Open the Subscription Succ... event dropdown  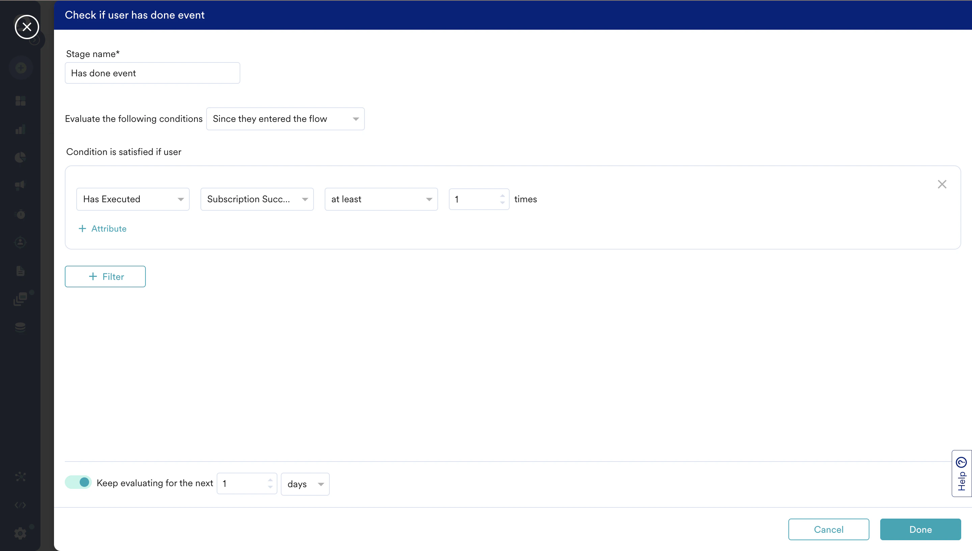(x=257, y=199)
